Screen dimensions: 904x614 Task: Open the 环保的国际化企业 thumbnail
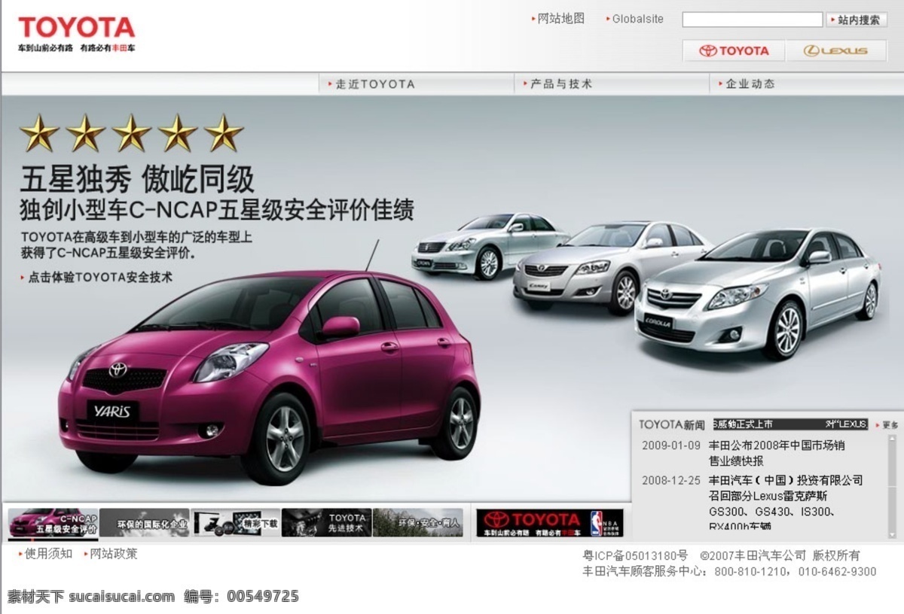[x=144, y=523]
